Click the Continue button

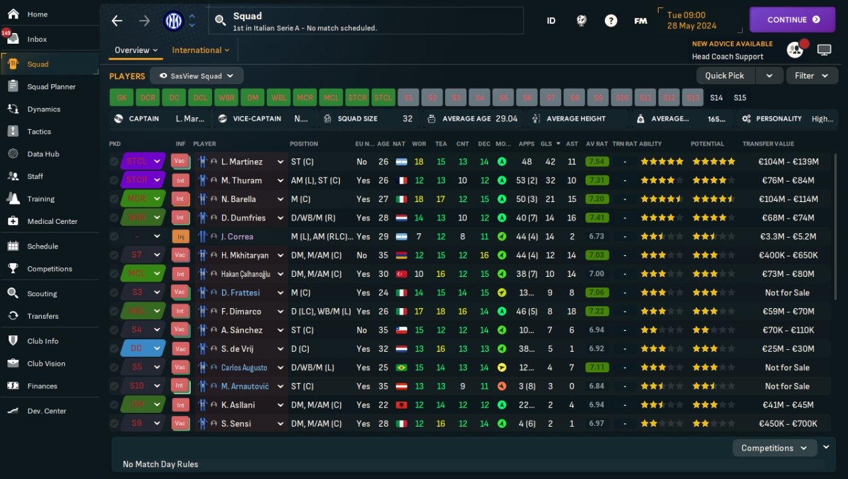tap(792, 20)
